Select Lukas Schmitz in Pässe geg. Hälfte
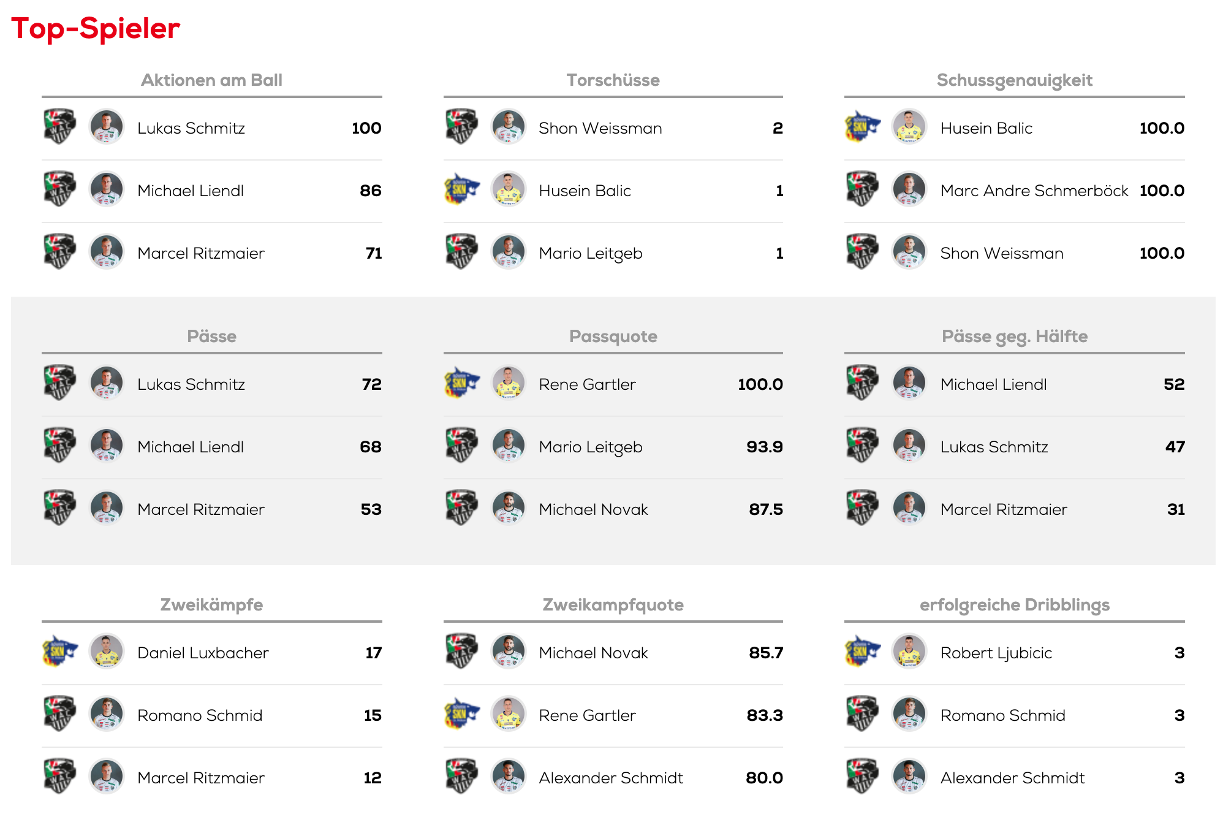Image resolution: width=1223 pixels, height=814 pixels. pyautogui.click(x=994, y=447)
